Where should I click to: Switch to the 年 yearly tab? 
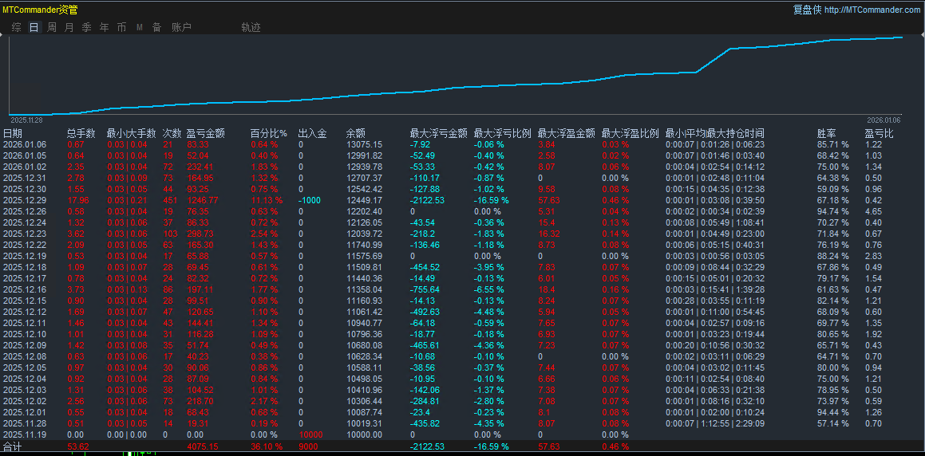tap(104, 27)
